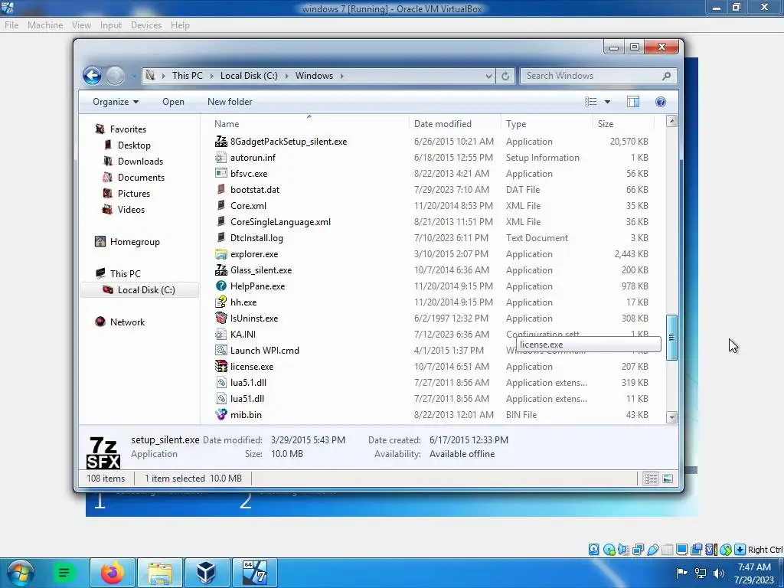Select the CoreSingleLanguage.xml file name
Image resolution: width=784 pixels, height=588 pixels.
280,222
